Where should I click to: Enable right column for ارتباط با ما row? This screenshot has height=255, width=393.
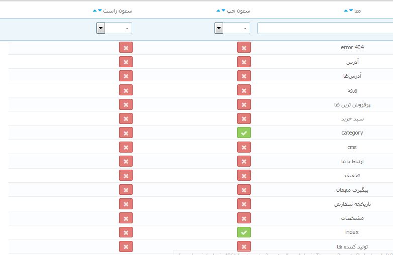[126, 162]
